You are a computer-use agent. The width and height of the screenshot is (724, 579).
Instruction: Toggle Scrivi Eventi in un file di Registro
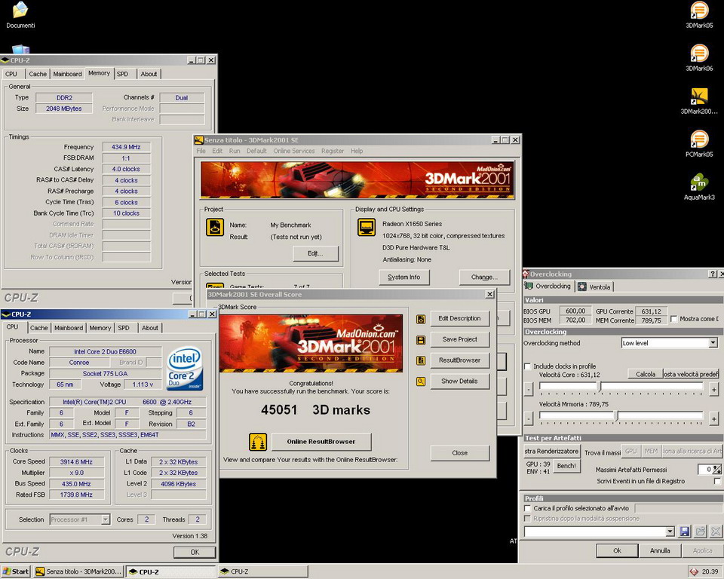[717, 481]
